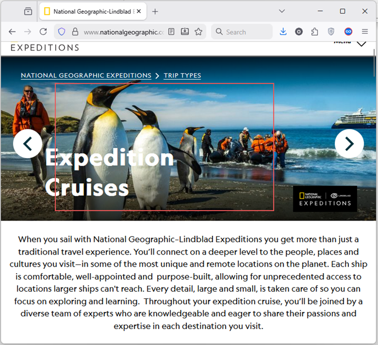The height and width of the screenshot is (345, 378).
Task: Reload the page with the refresh icon
Action: pos(43,32)
